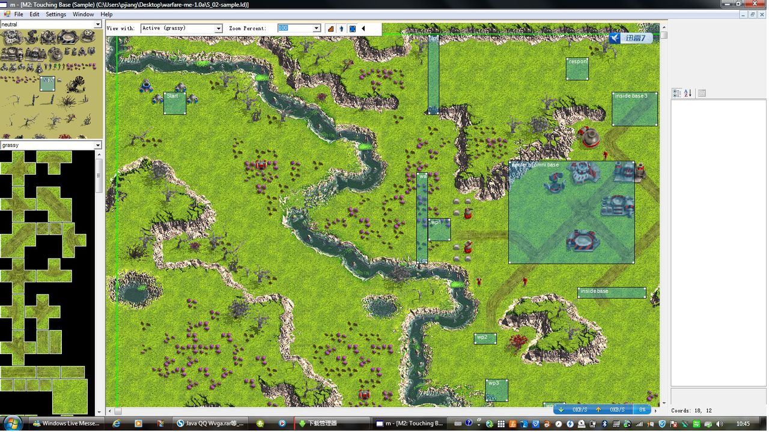
Task: Click the property pages icon
Action: point(702,93)
